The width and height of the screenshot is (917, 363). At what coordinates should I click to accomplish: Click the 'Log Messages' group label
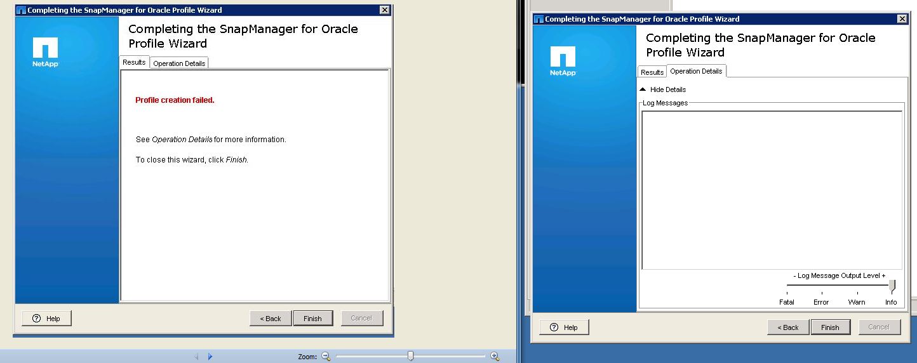coord(665,103)
